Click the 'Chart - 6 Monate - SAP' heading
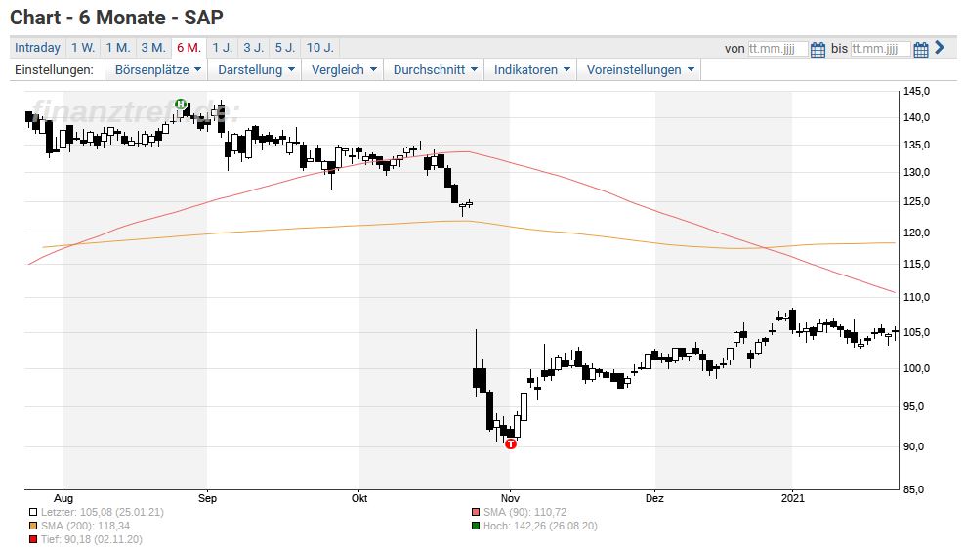 click(116, 18)
